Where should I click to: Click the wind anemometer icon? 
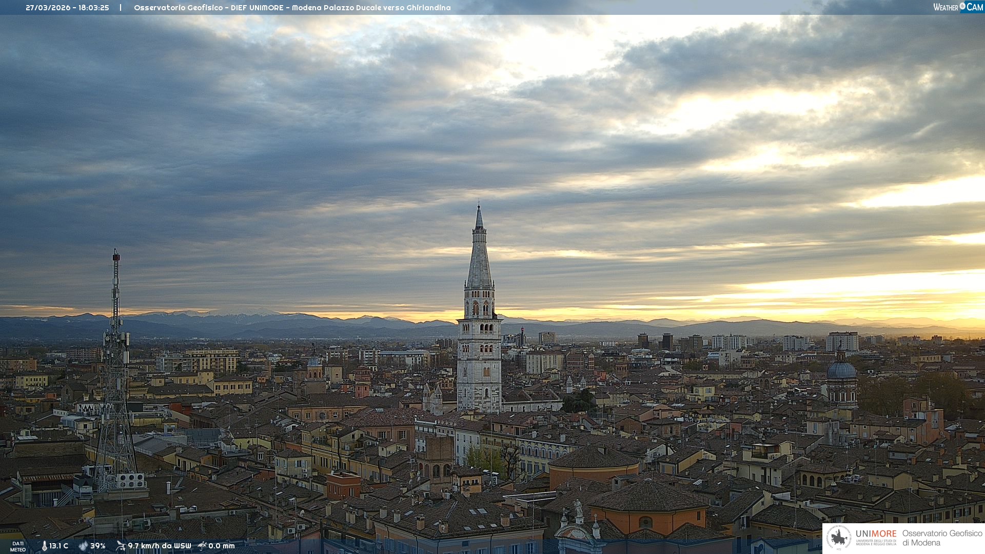click(121, 546)
